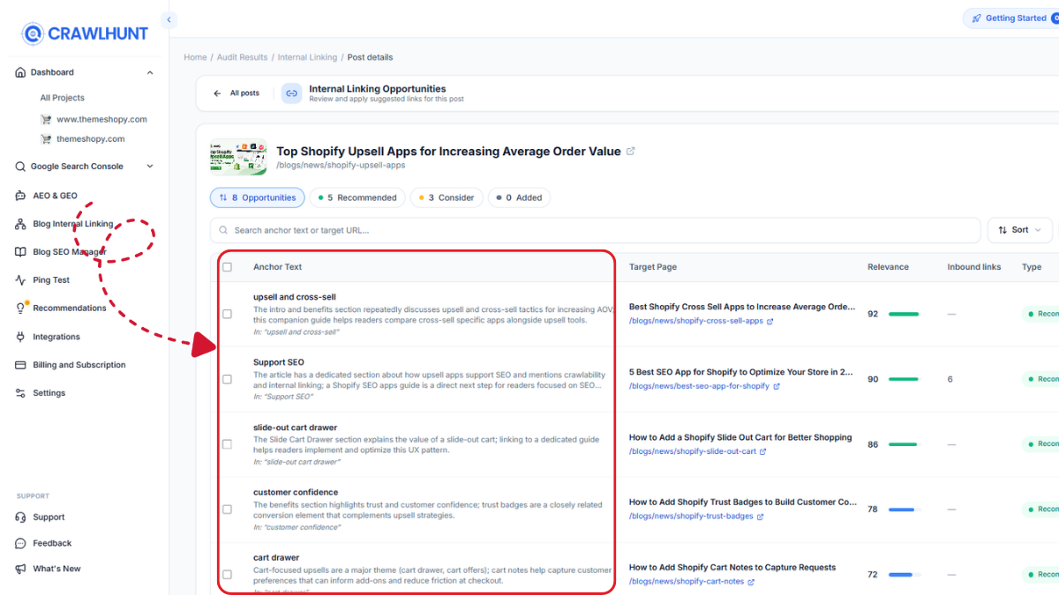The image size is (1059, 595).
Task: Click the What's New megaphone icon
Action: (20, 569)
